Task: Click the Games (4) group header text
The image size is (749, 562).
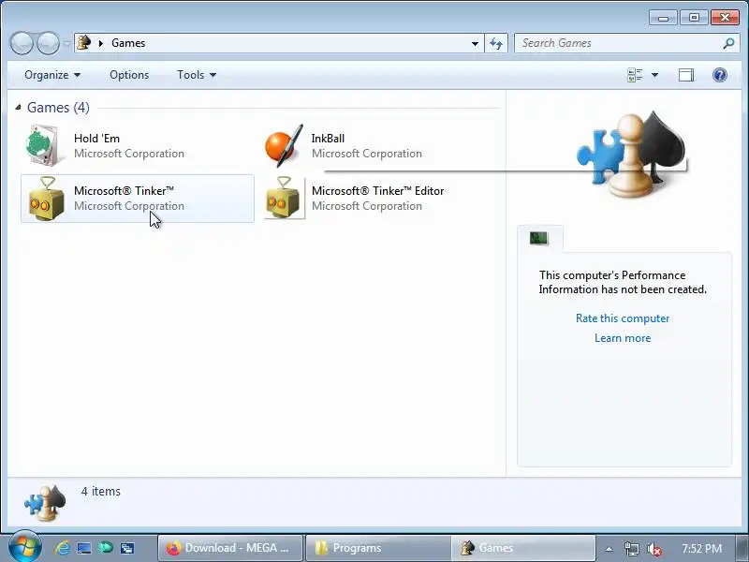Action: (x=58, y=108)
